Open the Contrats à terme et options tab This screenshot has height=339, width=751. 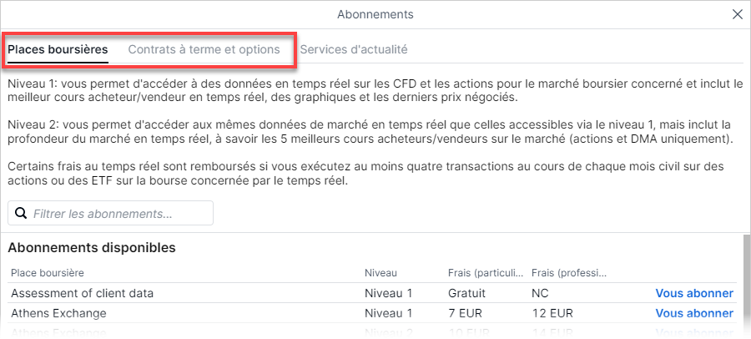click(x=204, y=49)
